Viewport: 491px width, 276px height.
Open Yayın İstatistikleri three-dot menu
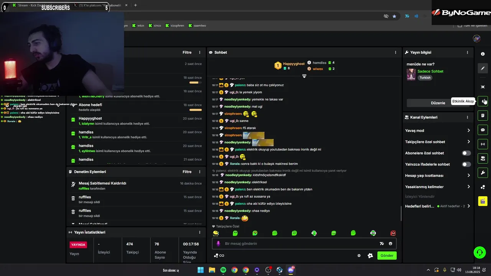(199, 232)
